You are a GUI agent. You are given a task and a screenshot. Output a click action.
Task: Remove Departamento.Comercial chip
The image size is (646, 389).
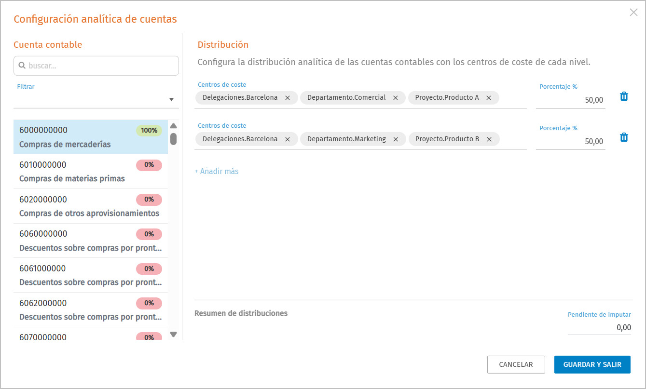396,98
